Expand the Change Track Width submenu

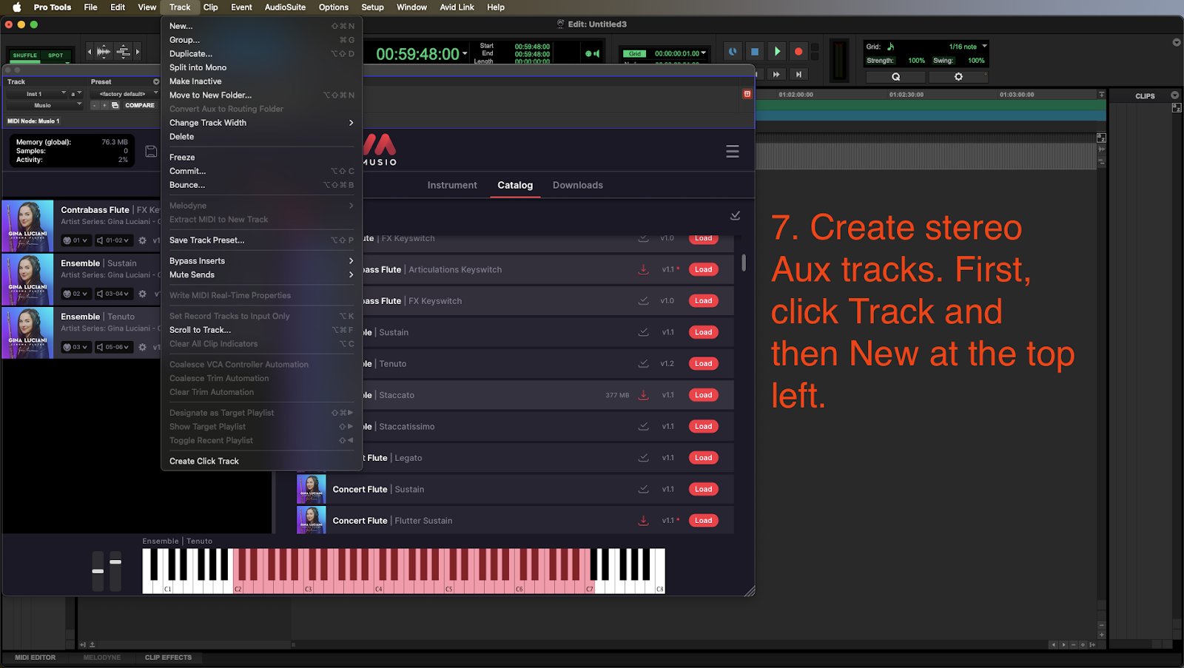261,123
